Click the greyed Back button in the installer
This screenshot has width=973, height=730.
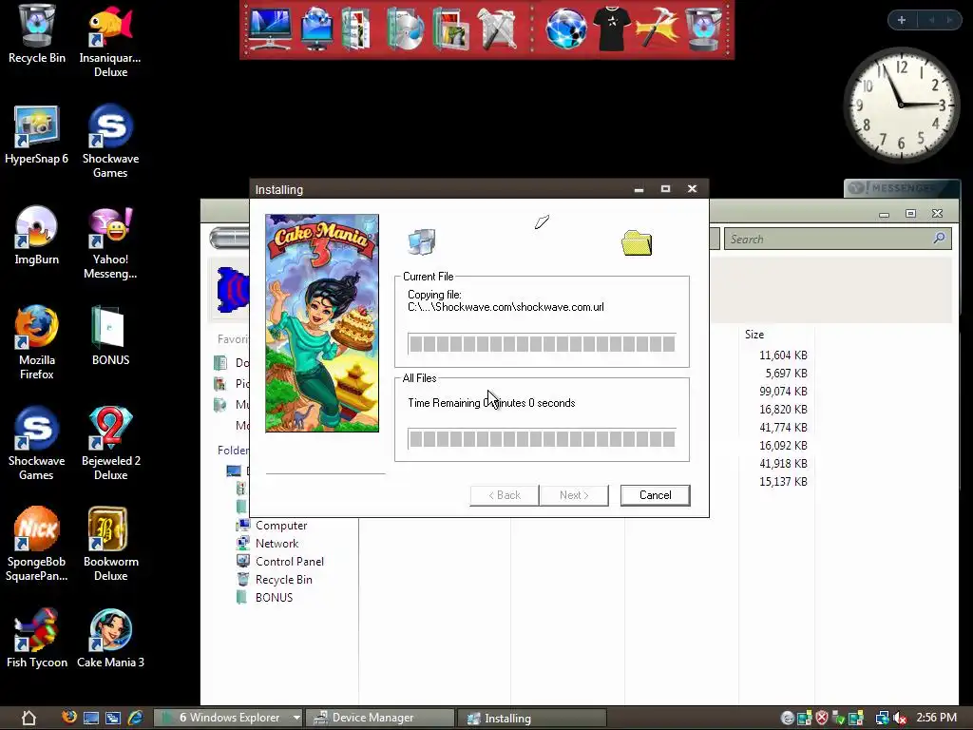pyautogui.click(x=504, y=495)
